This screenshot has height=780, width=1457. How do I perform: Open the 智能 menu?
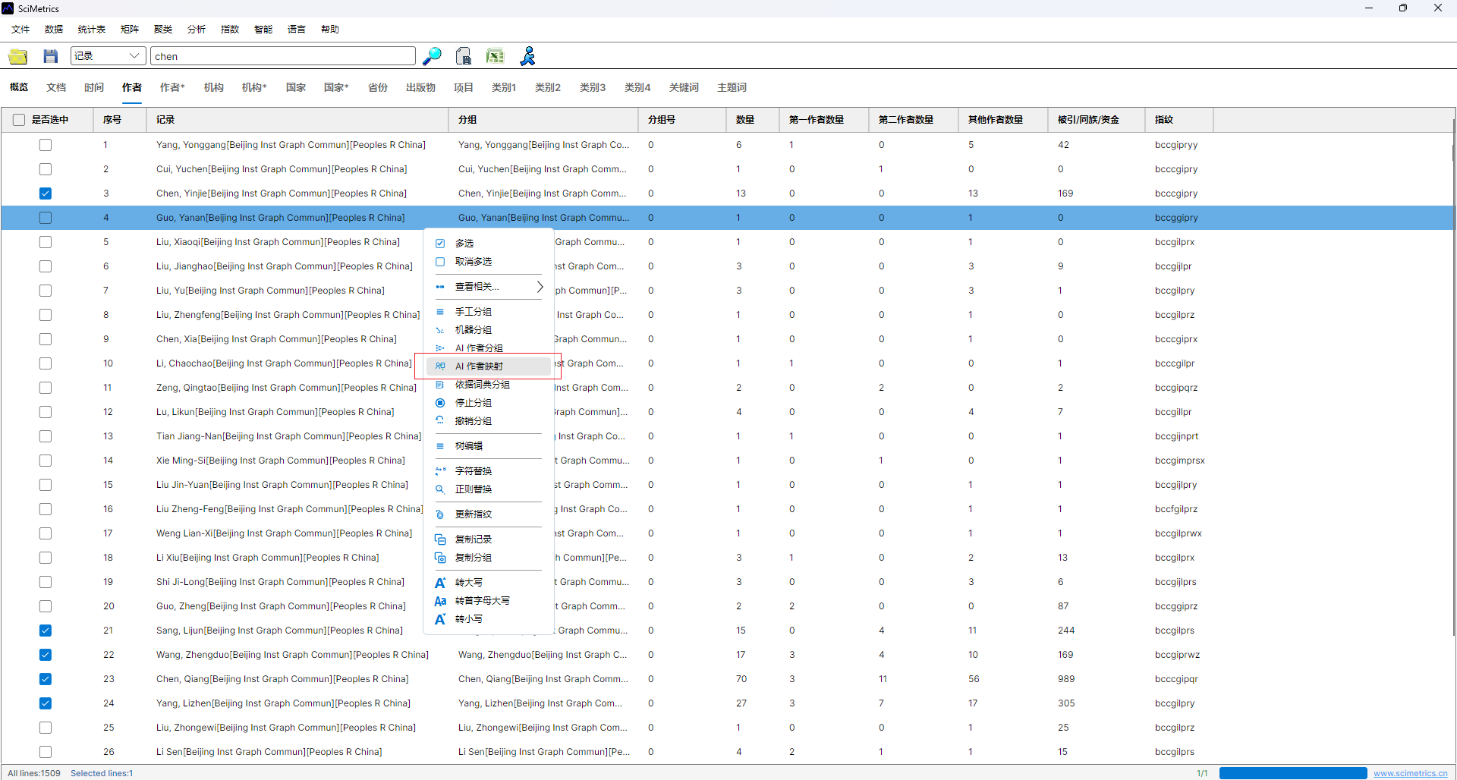coord(263,30)
